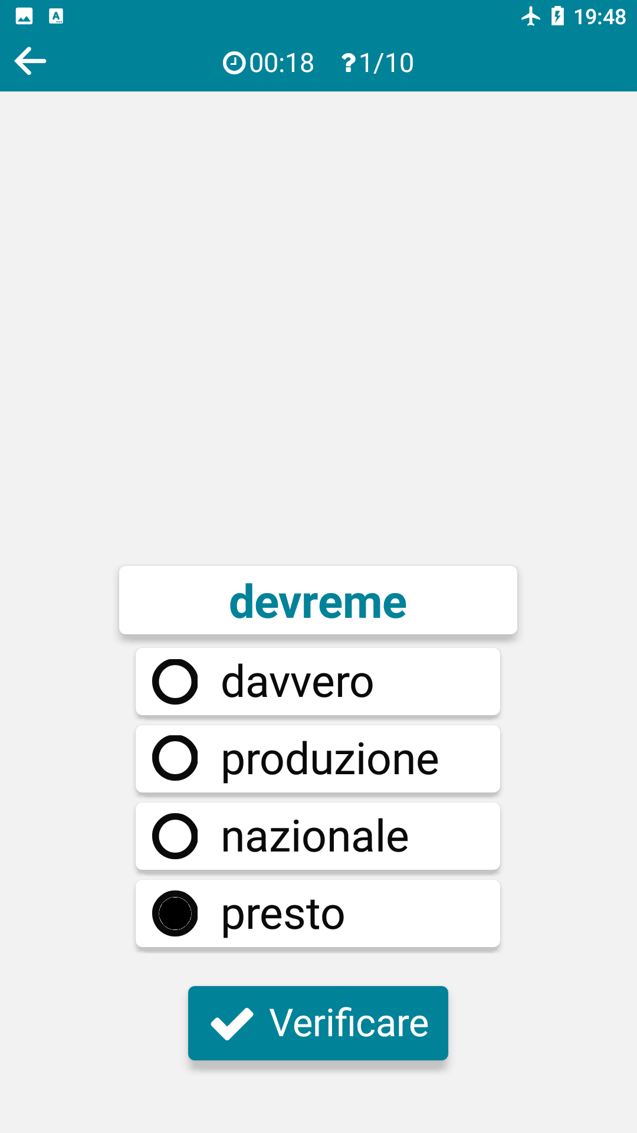Choose the davvero answer label

297,682
